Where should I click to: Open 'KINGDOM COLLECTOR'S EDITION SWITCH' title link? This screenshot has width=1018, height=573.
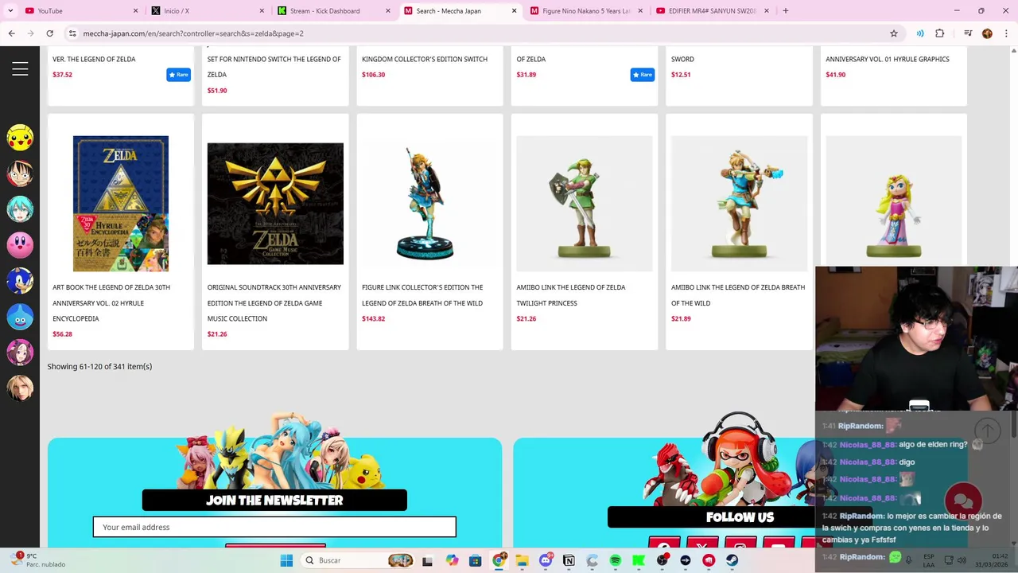click(425, 59)
